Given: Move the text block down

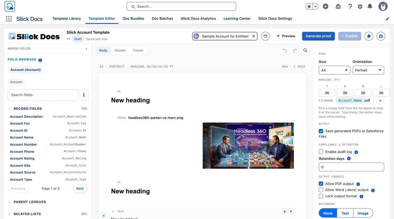Looking at the screenshot, I should point(291,211).
